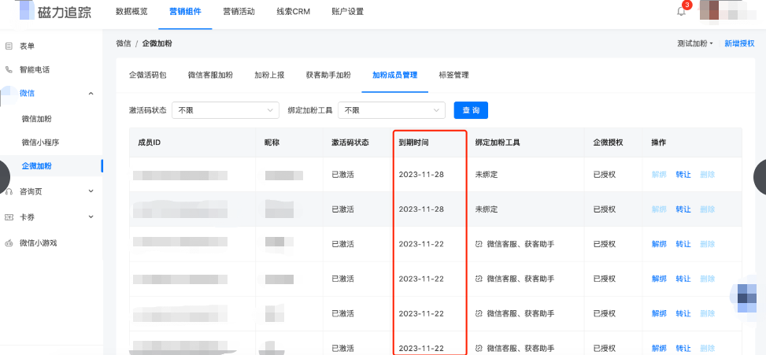Click 转让 in the first 2023-11-28 row

pos(683,174)
